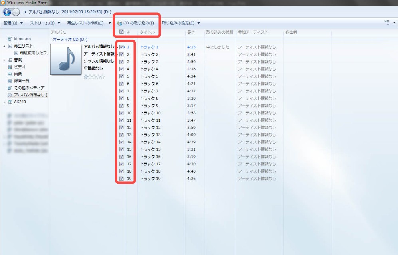The image size is (398, 255).
Task: Select the トラック 3 title
Action: tap(149, 62)
